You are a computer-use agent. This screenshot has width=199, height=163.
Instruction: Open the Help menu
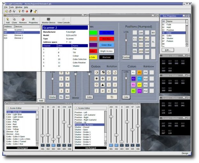click(x=26, y=7)
